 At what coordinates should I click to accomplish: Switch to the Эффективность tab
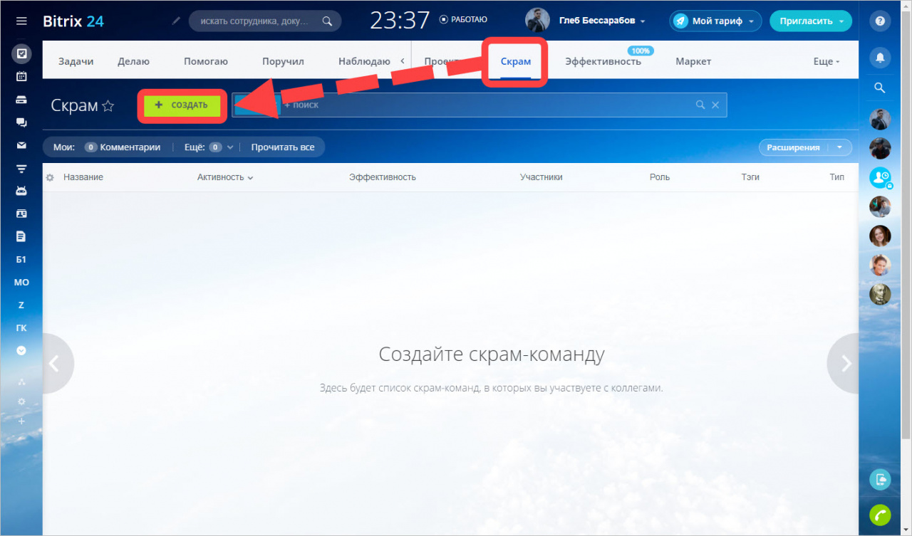603,61
